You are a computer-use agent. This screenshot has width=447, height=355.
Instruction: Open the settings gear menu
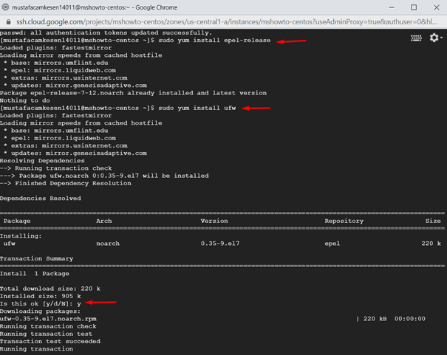pyautogui.click(x=436, y=38)
